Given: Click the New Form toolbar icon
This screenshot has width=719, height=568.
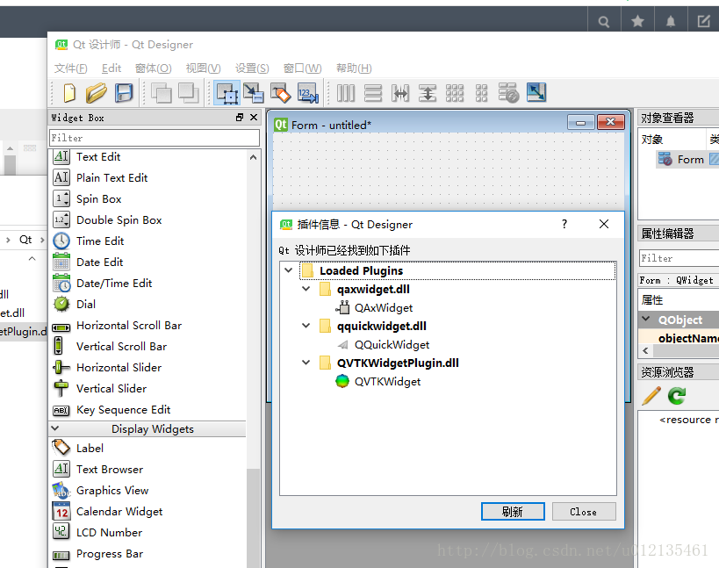Looking at the screenshot, I should pos(69,93).
